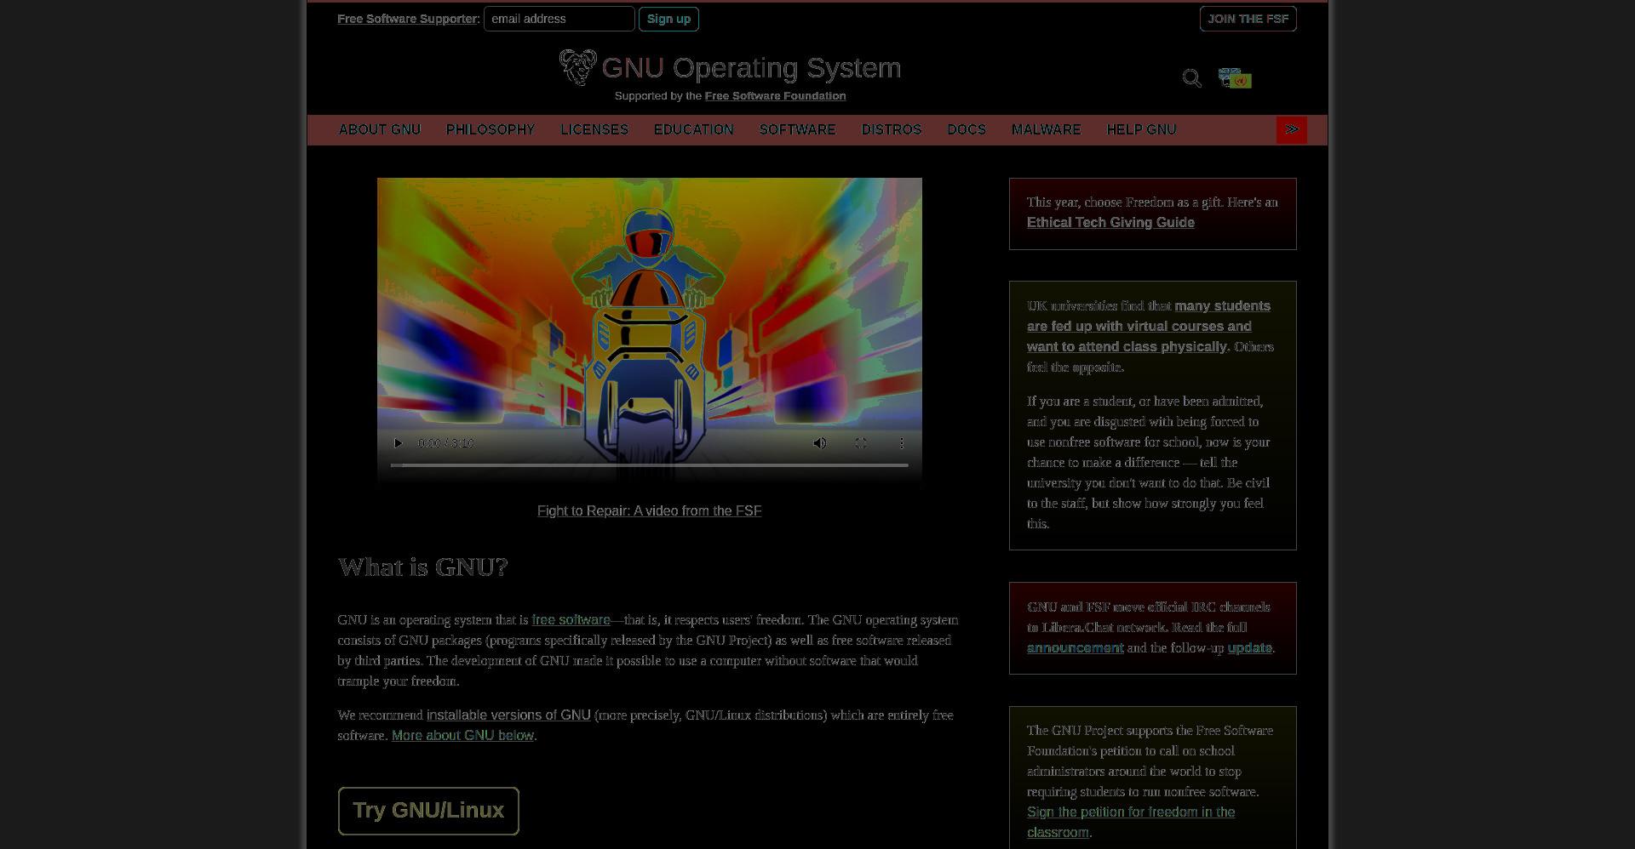
Task: Open the SOFTWARE menu item
Action: [798, 129]
